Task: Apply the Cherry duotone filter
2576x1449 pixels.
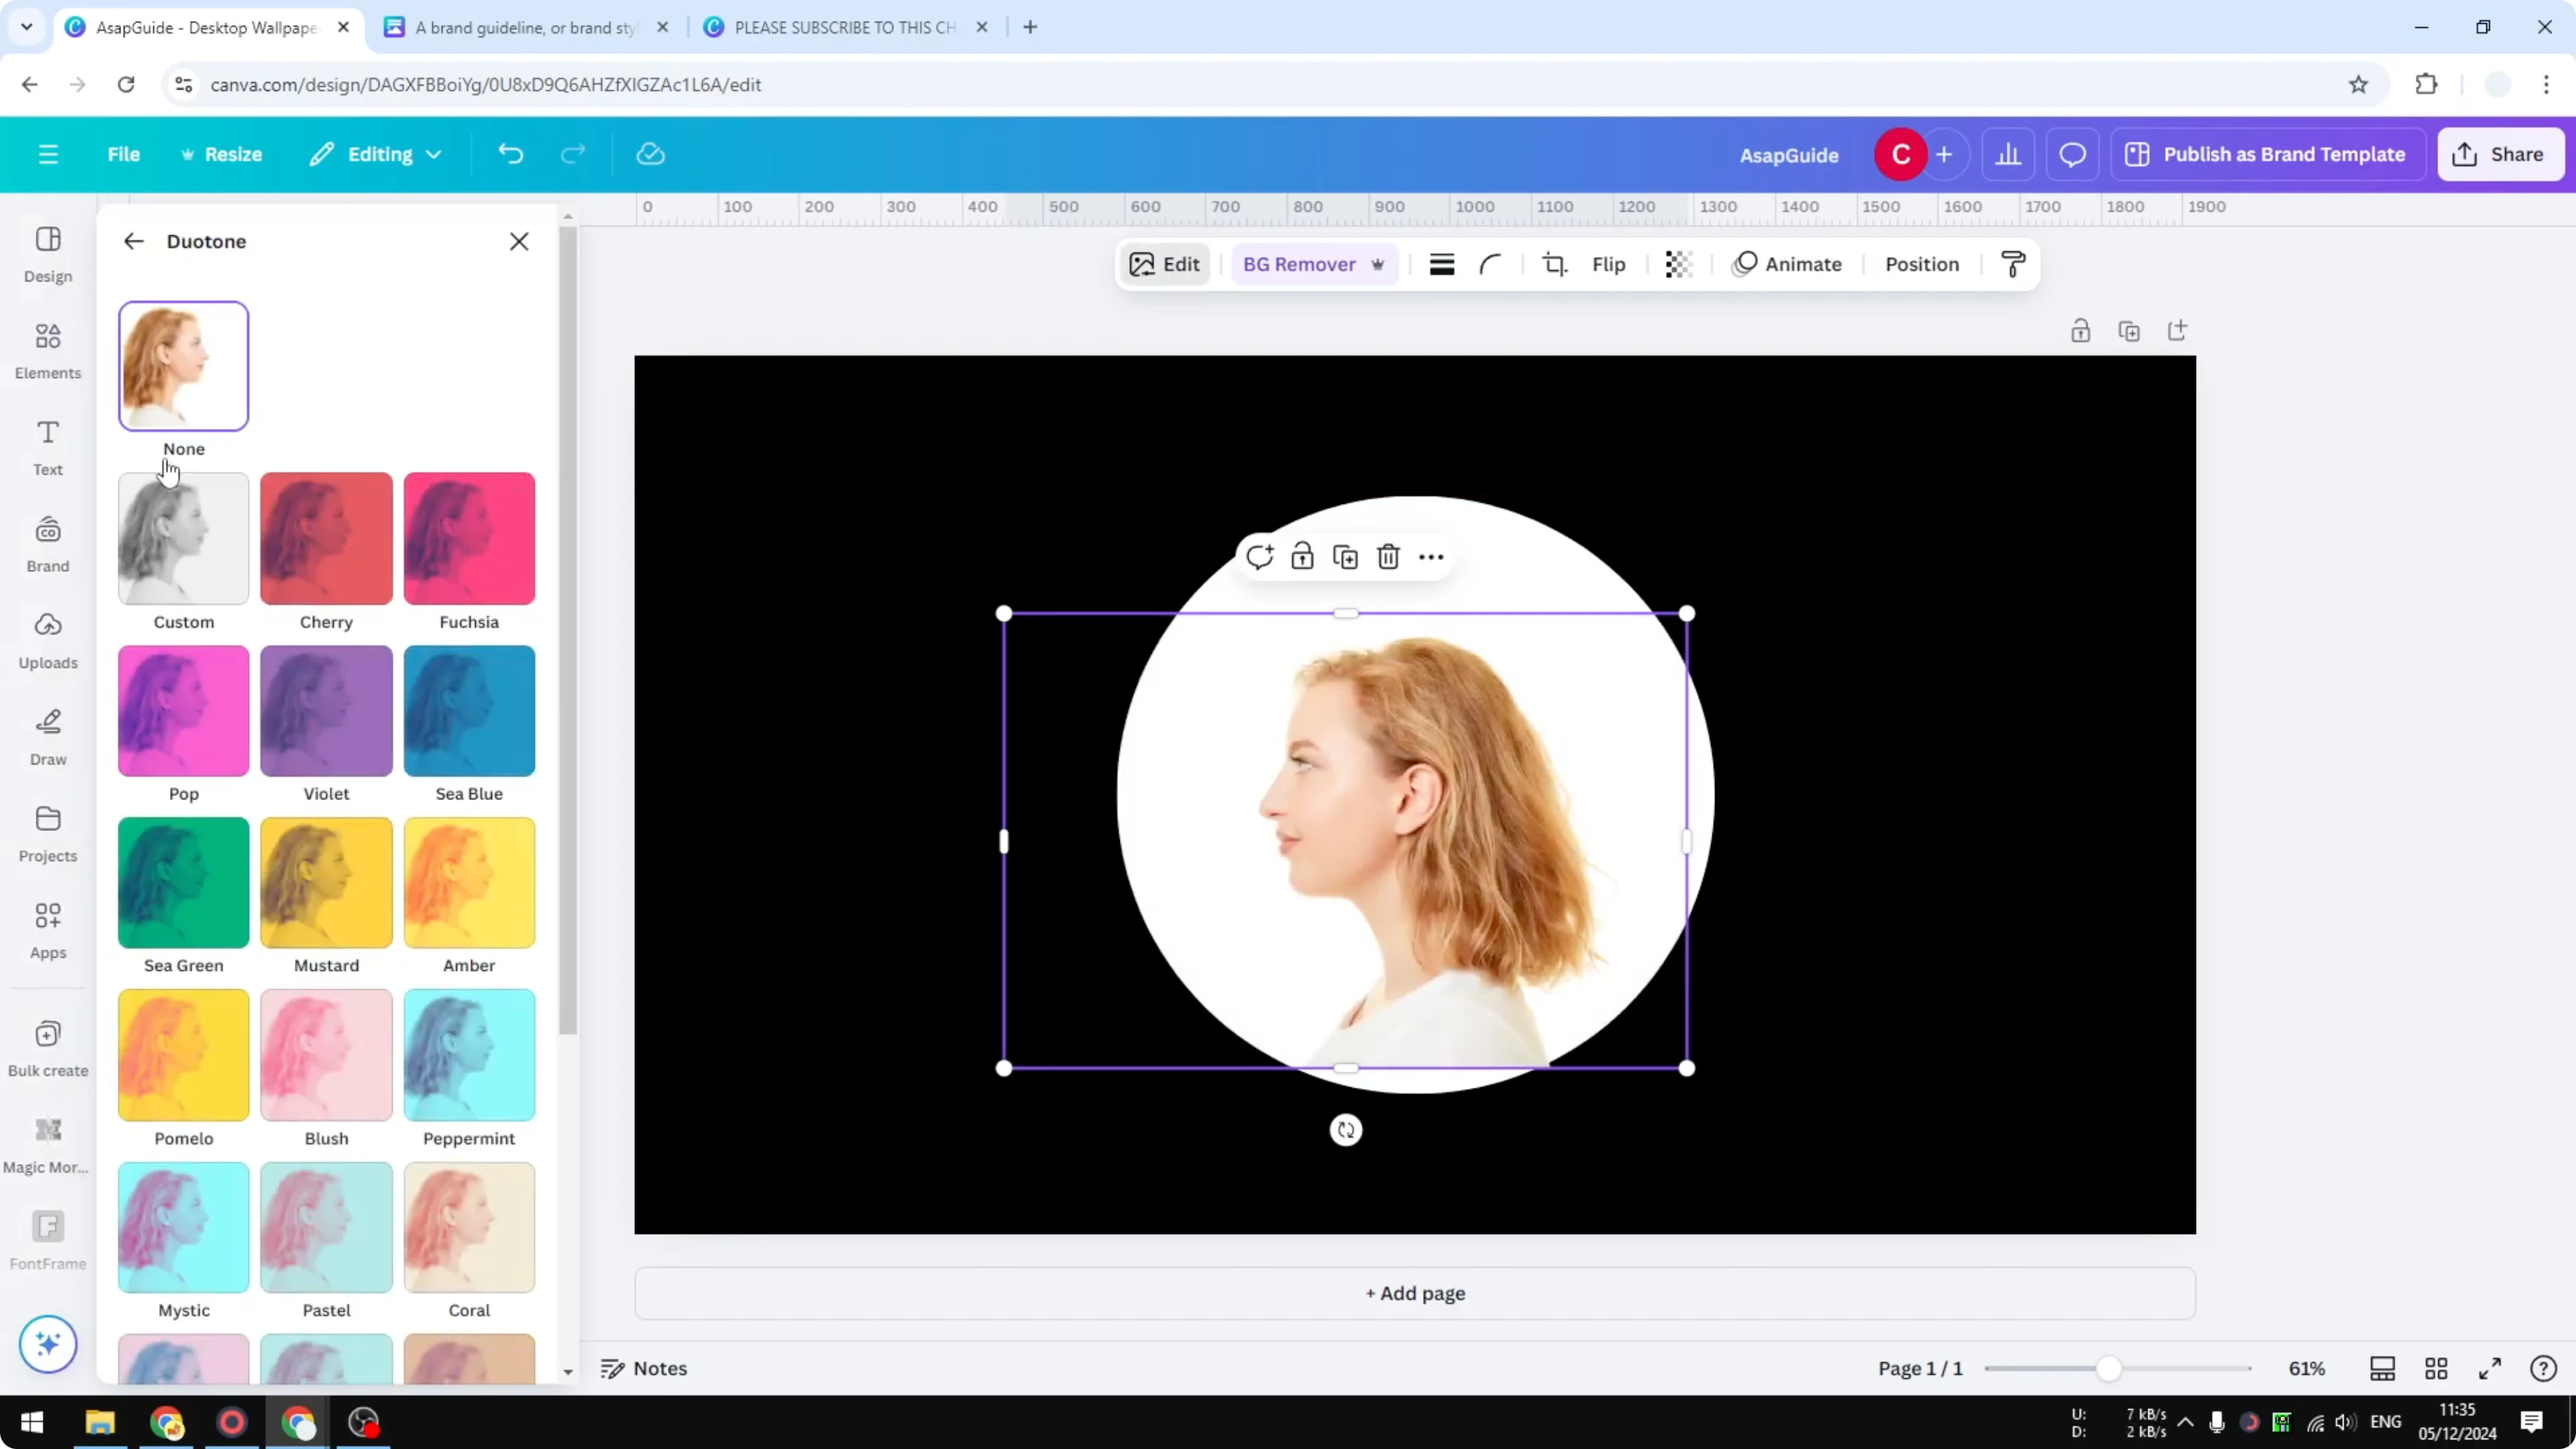Action: tap(325, 538)
